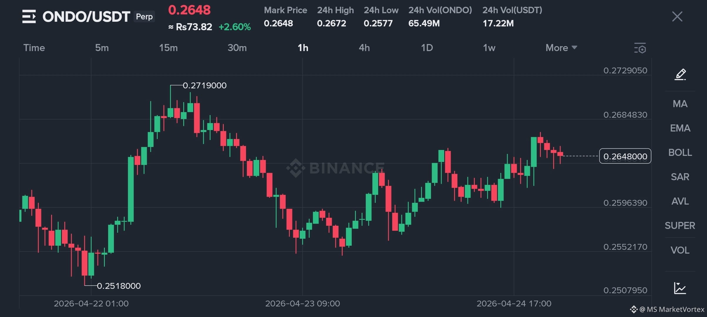
Task: Toggle the AVL indicator
Action: click(x=680, y=201)
